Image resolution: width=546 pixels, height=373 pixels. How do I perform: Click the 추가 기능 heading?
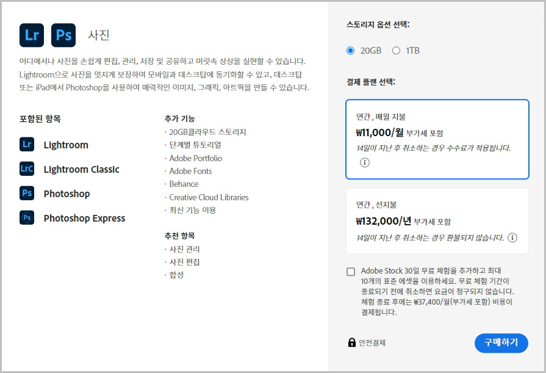(180, 119)
